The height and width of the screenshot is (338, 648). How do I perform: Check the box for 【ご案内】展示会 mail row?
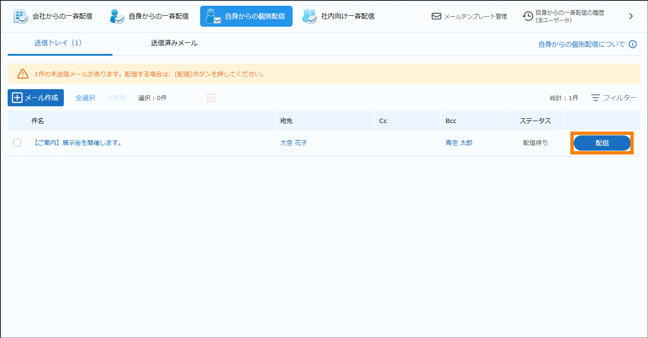(17, 143)
